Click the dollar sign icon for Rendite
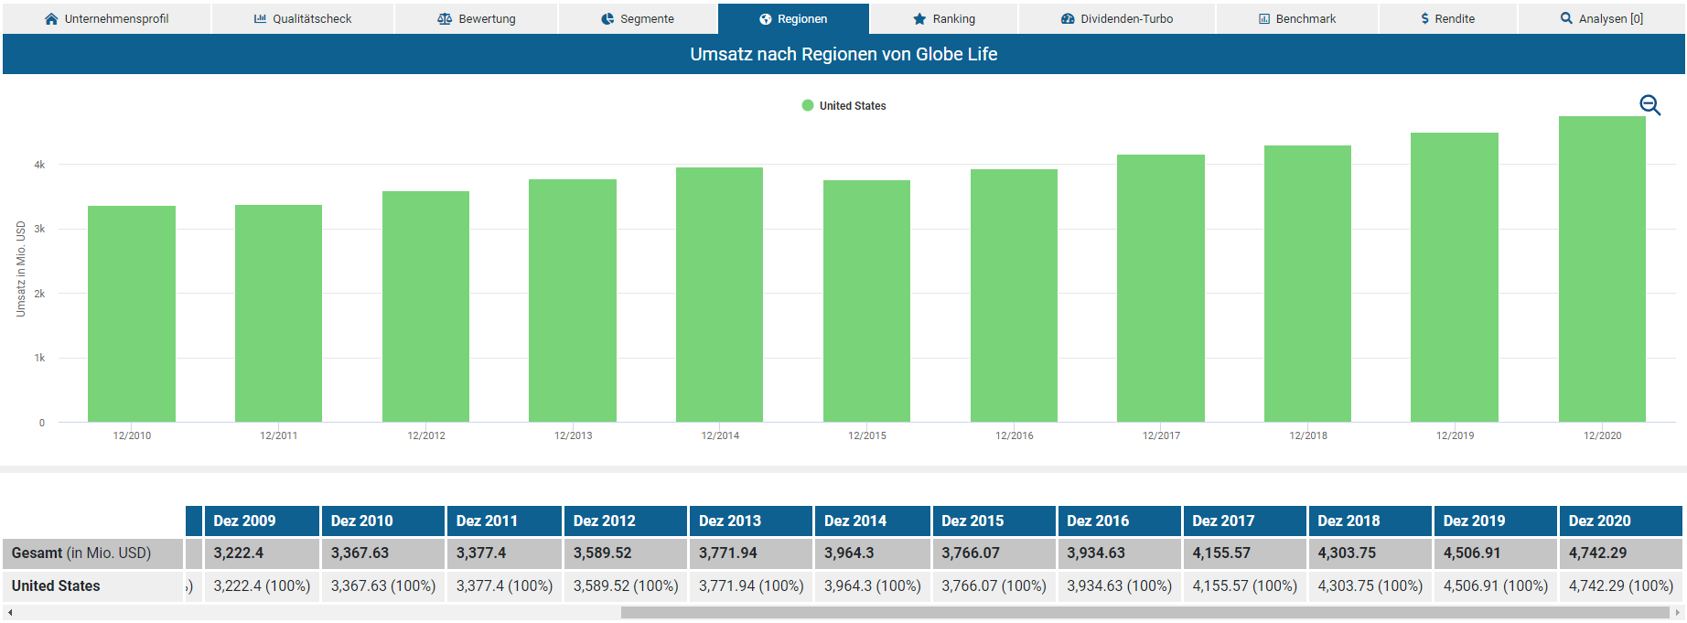The width and height of the screenshot is (1687, 623). pyautogui.click(x=1424, y=19)
